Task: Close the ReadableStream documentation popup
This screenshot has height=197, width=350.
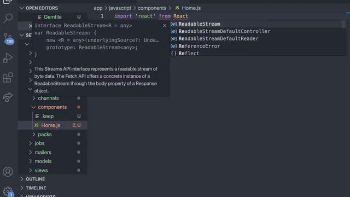Action: [x=165, y=26]
